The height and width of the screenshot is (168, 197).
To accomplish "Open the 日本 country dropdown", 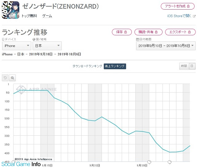I will coord(47,46).
